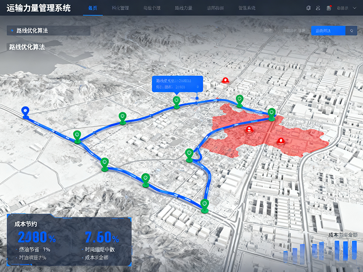Click green pin touching the red zone edge
This screenshot has height=272, width=363.
coord(271,114)
